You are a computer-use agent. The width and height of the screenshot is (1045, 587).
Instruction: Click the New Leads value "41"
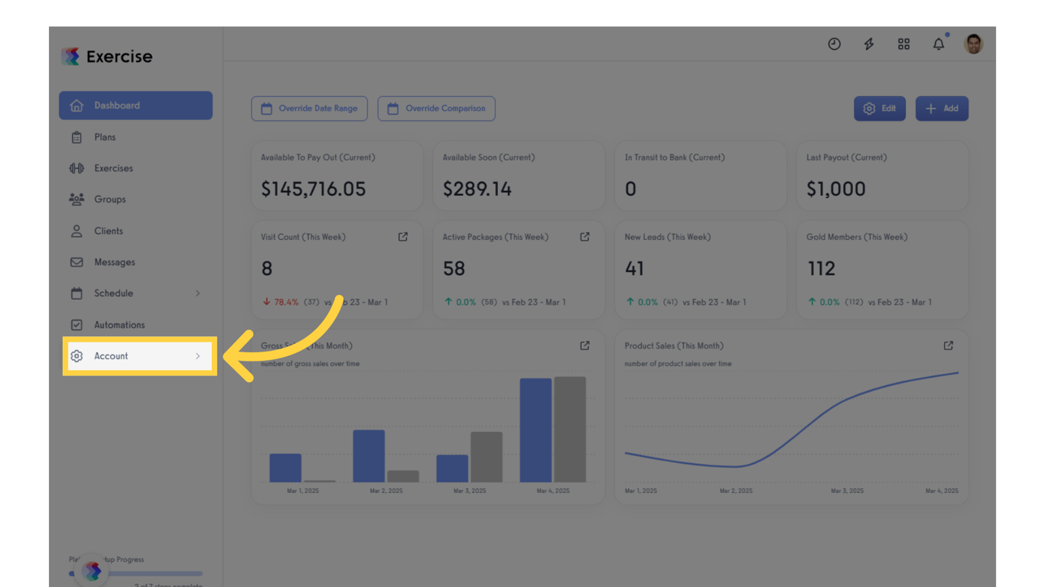click(634, 268)
